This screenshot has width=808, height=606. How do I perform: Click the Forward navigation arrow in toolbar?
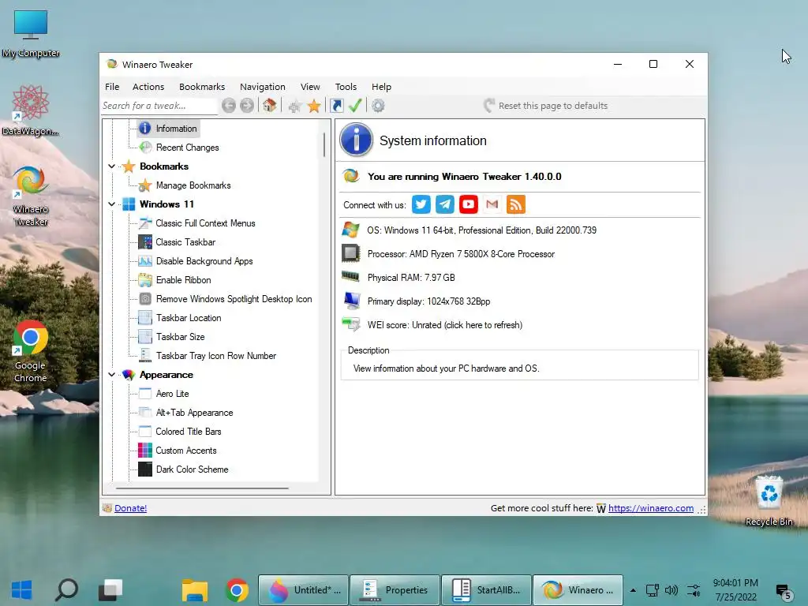click(x=247, y=106)
